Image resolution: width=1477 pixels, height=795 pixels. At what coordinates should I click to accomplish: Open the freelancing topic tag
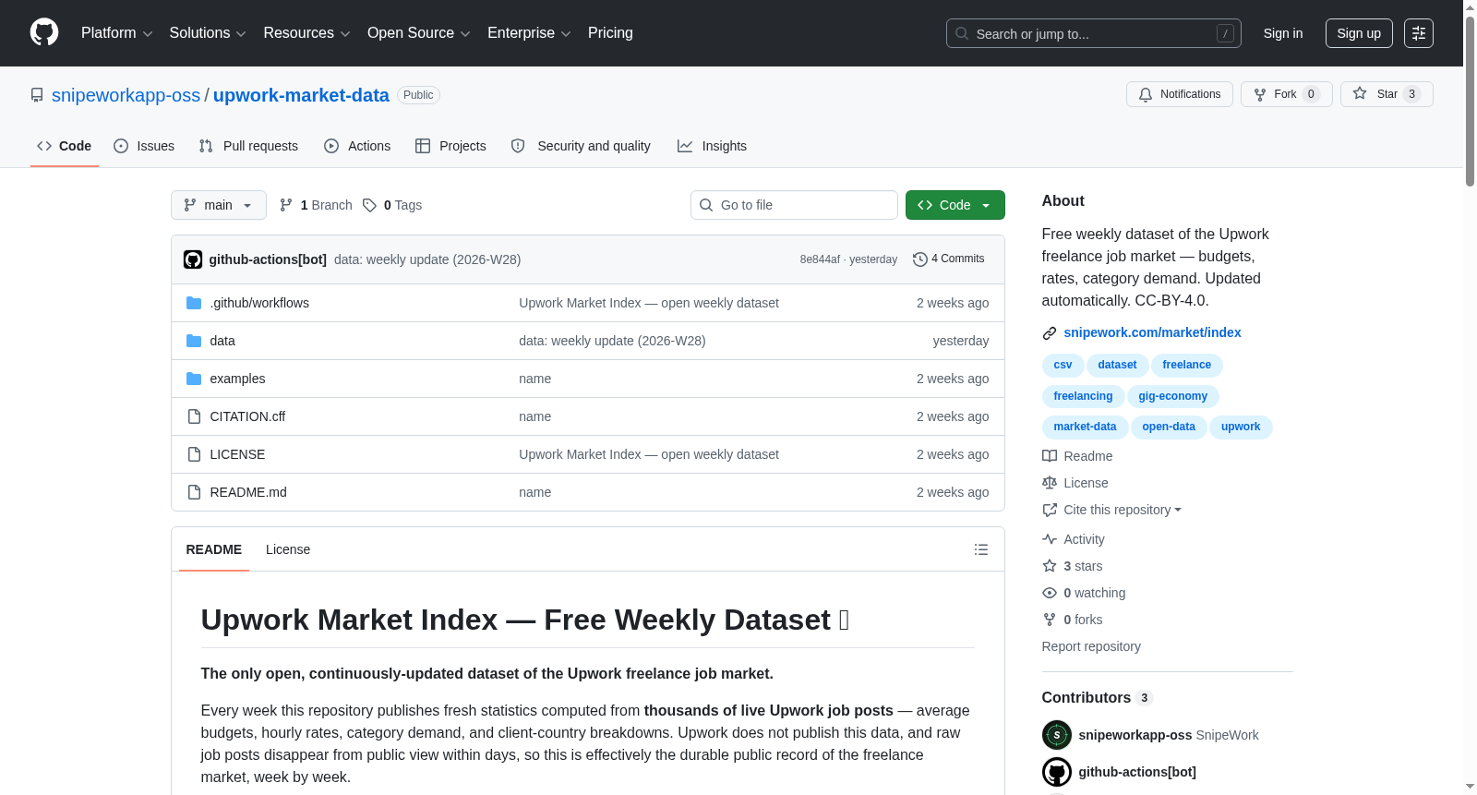point(1083,396)
